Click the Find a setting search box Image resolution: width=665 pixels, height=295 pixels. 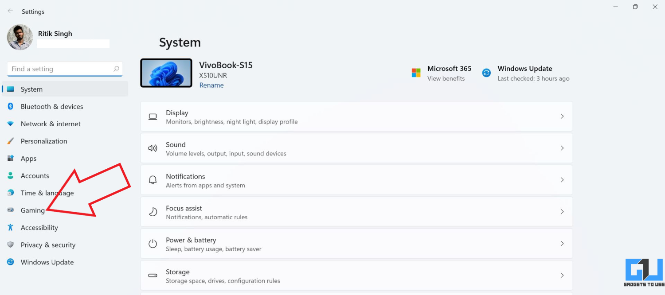pyautogui.click(x=65, y=69)
